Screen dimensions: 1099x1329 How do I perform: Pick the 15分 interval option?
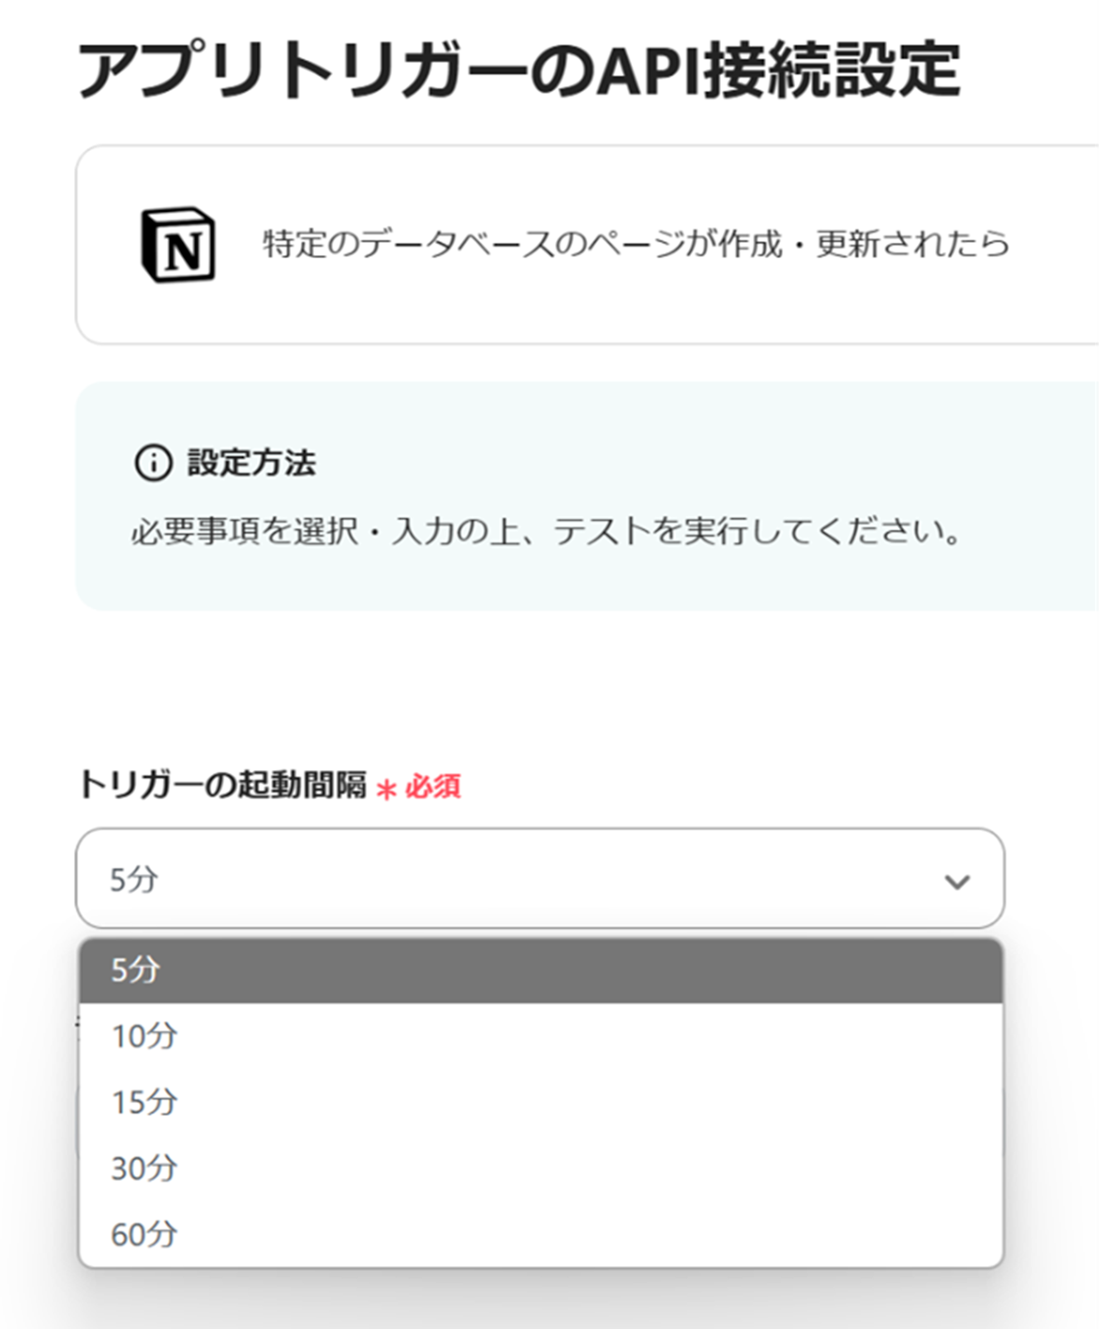(x=145, y=1102)
